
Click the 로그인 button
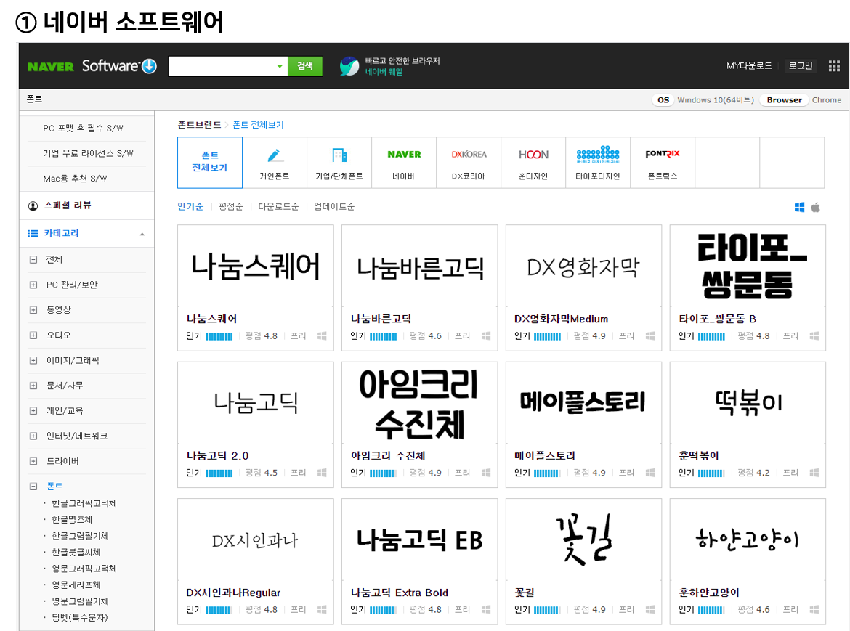click(800, 65)
